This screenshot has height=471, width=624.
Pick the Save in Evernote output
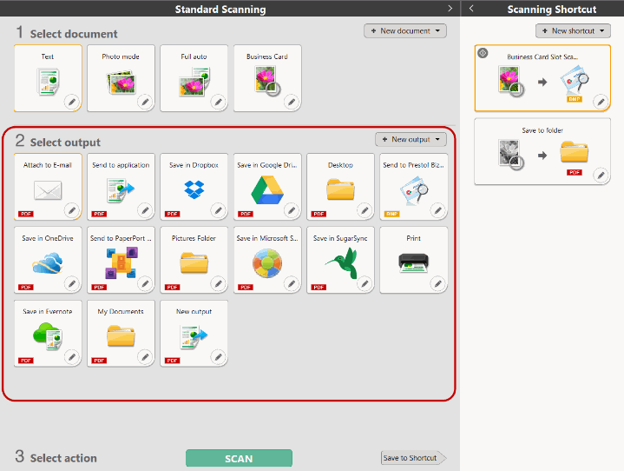pos(48,332)
